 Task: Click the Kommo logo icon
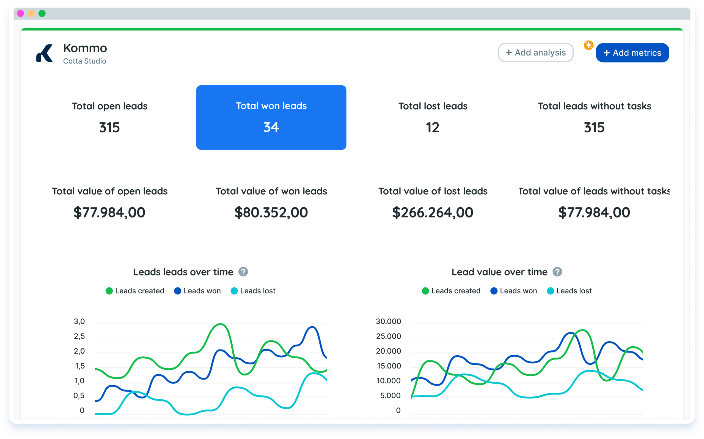(x=44, y=53)
